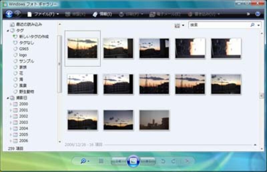This screenshot has height=172, width=267.
Task: Open the zoom magnifier thumbnail size control
Action: pyautogui.click(x=85, y=161)
